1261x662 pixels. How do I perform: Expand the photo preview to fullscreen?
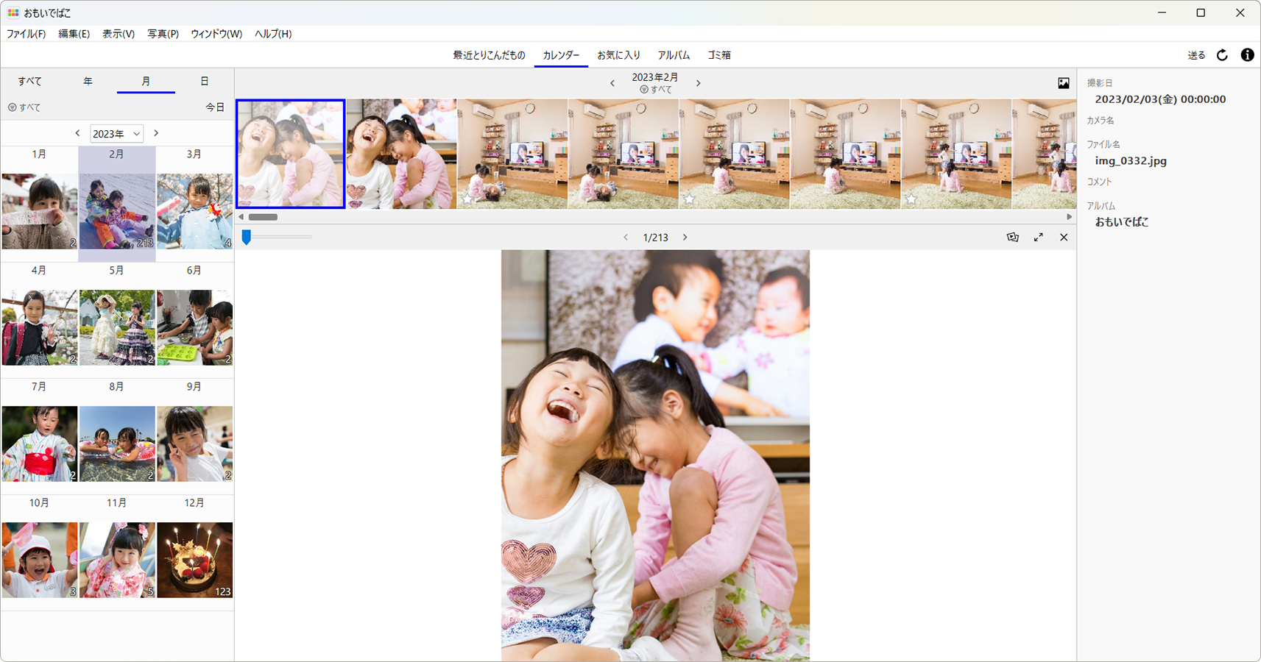coord(1039,237)
